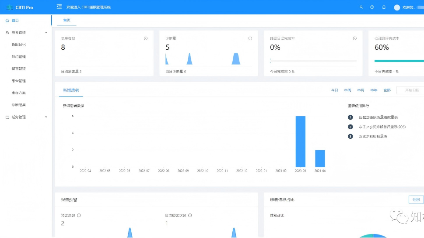The height and width of the screenshot is (238, 424).
Task: Filter the chart by 本周
Action: coord(347,90)
